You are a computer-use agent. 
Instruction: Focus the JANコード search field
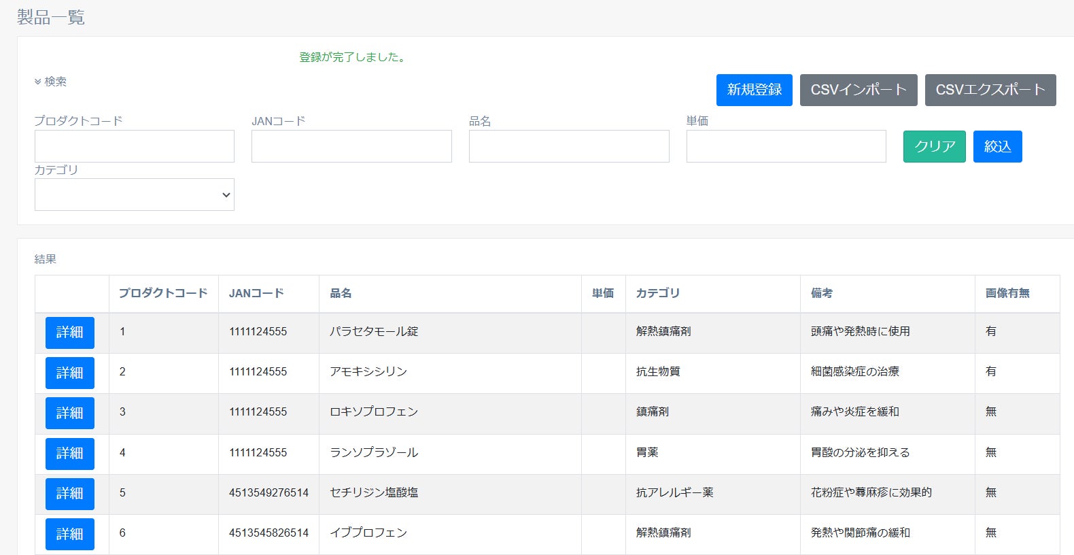click(351, 146)
